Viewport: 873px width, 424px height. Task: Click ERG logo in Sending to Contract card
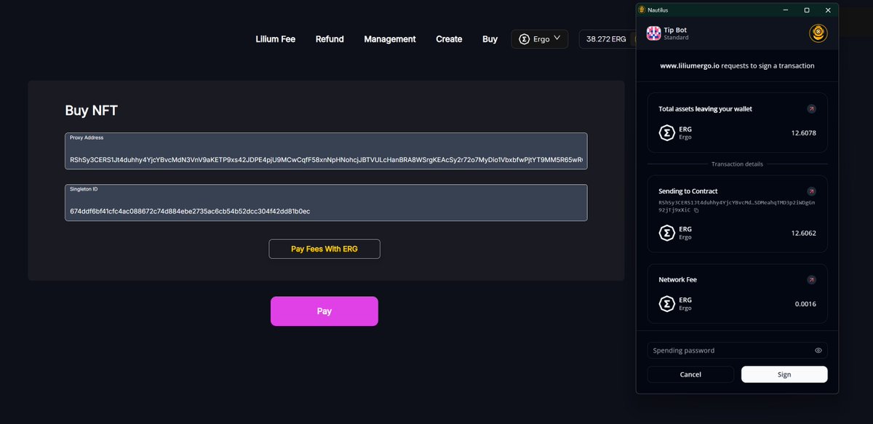(666, 233)
